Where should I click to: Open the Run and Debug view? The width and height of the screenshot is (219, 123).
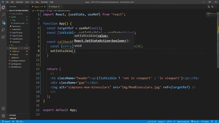pos(3,30)
